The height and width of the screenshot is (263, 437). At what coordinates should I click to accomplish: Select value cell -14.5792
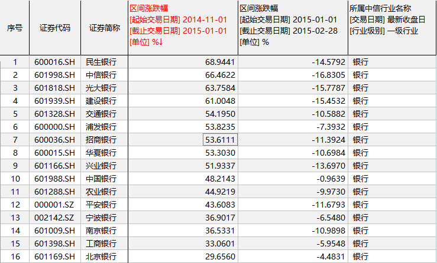pos(293,62)
